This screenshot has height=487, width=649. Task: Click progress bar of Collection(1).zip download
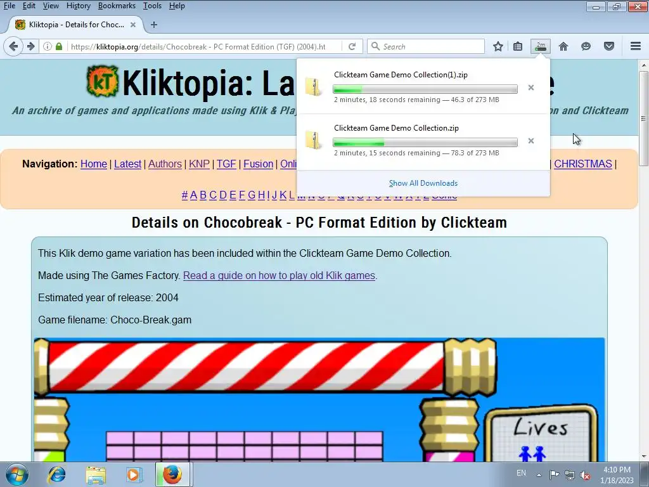(425, 89)
